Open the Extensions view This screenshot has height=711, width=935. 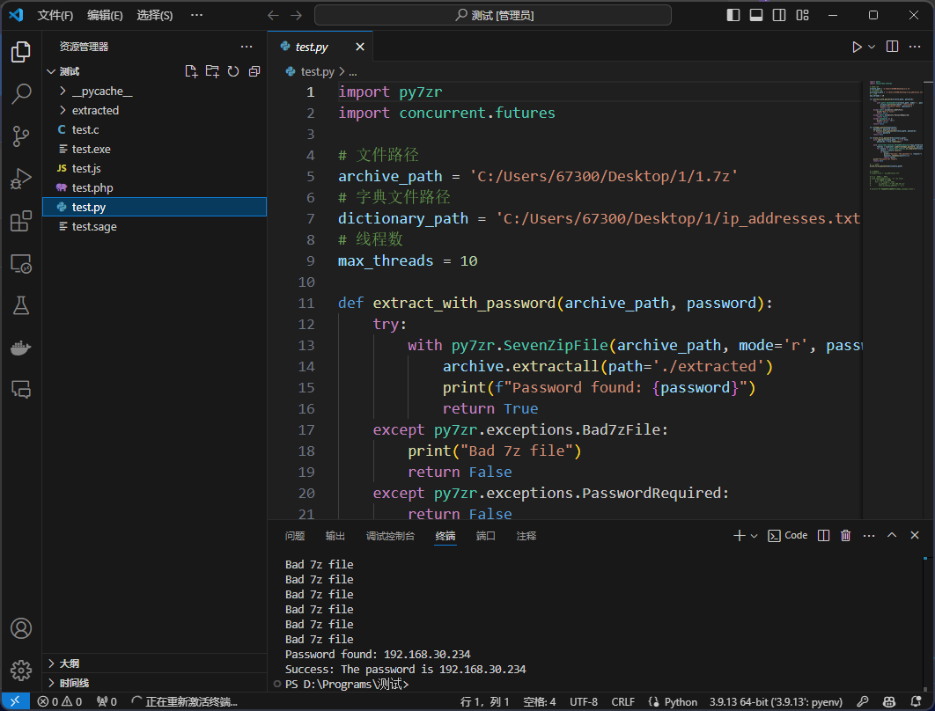pos(21,222)
